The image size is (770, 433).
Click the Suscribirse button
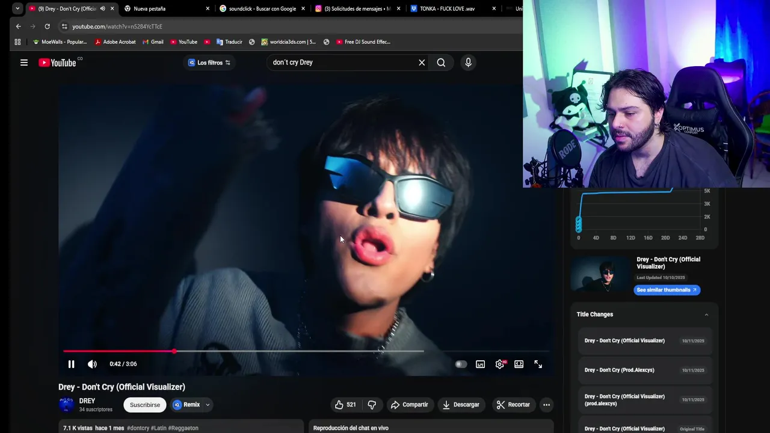(x=145, y=405)
